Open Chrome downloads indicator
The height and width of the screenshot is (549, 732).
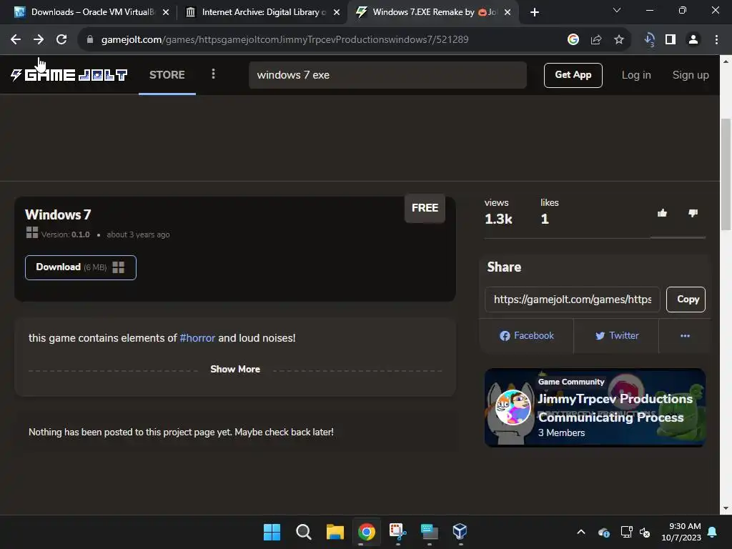pyautogui.click(x=649, y=40)
